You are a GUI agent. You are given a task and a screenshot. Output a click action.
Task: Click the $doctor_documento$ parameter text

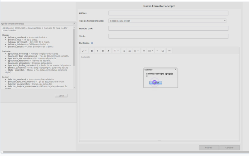19,84
